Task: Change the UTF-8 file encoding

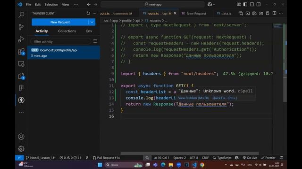Action: point(194,158)
